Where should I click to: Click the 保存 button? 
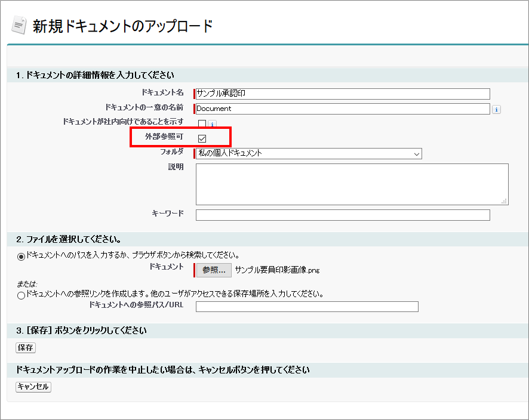tap(26, 348)
